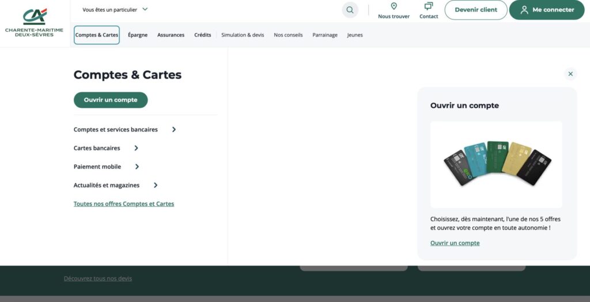Follow Toutes nos offres Comptes et Cartes link
The image size is (590, 302).
[124, 204]
